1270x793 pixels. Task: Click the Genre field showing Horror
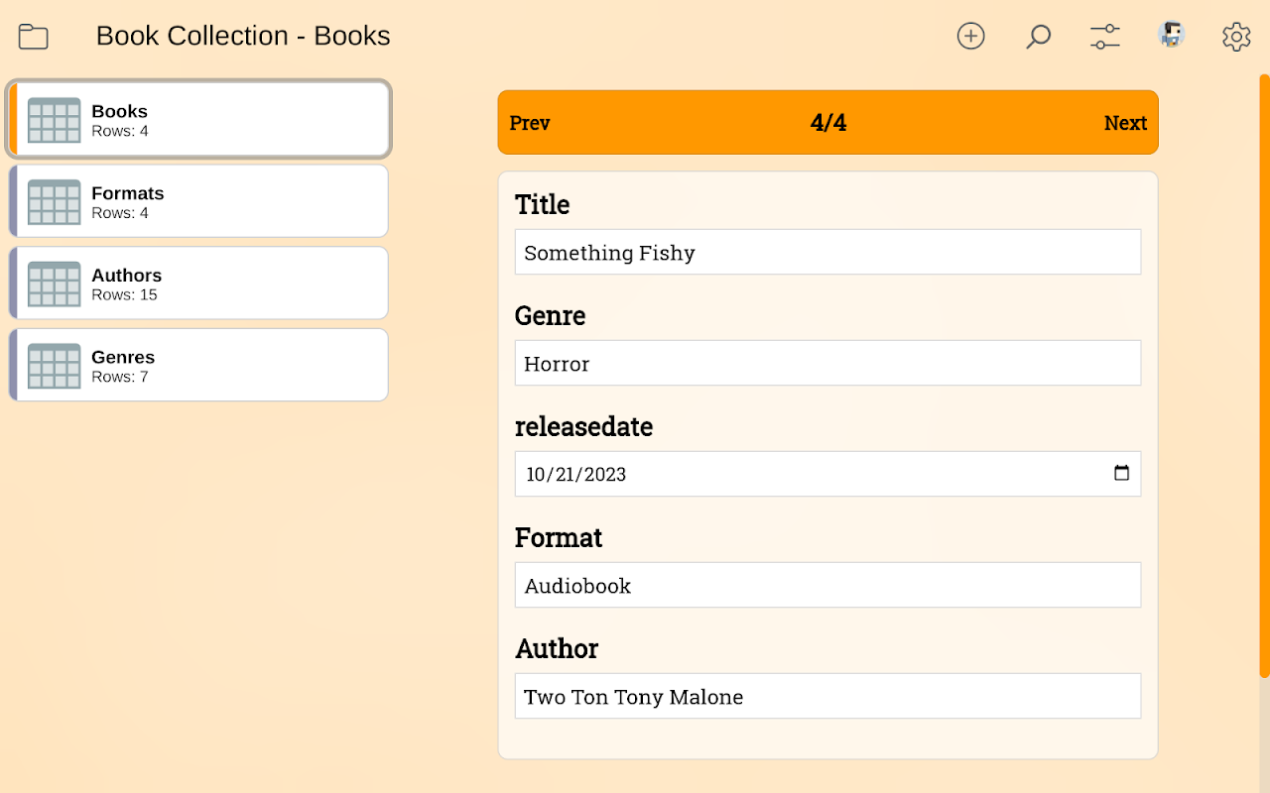point(827,363)
